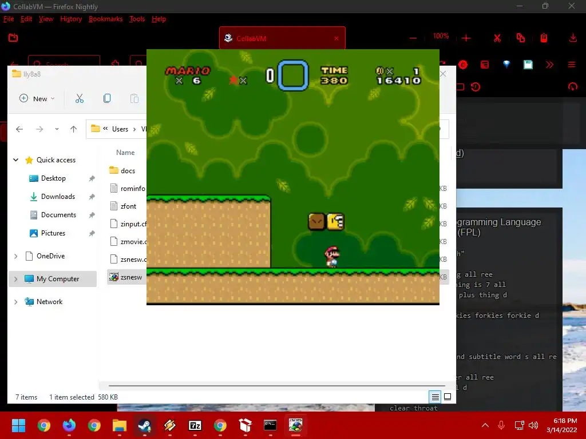Open 7-Zip from the taskbar
586x439 pixels.
click(x=195, y=425)
